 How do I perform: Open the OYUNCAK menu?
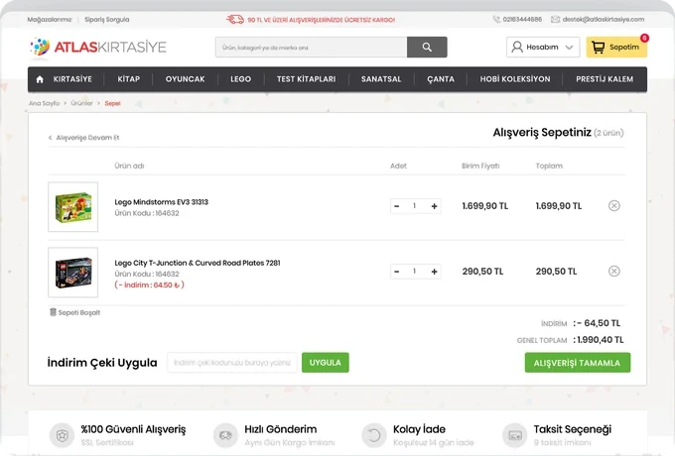pos(185,79)
